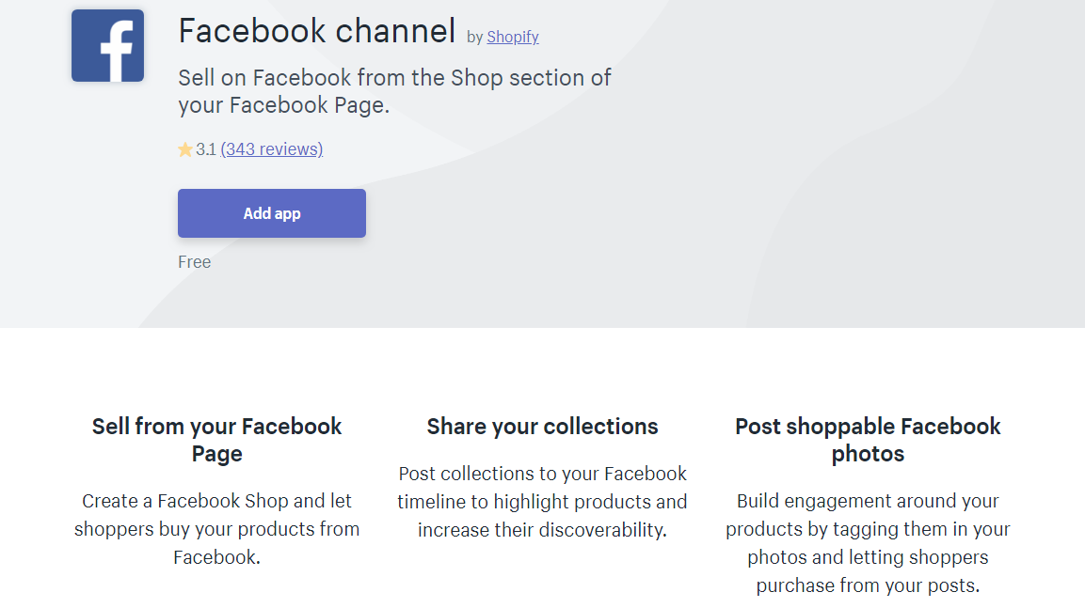
Task: Select the Share your collections heading
Action: (542, 427)
